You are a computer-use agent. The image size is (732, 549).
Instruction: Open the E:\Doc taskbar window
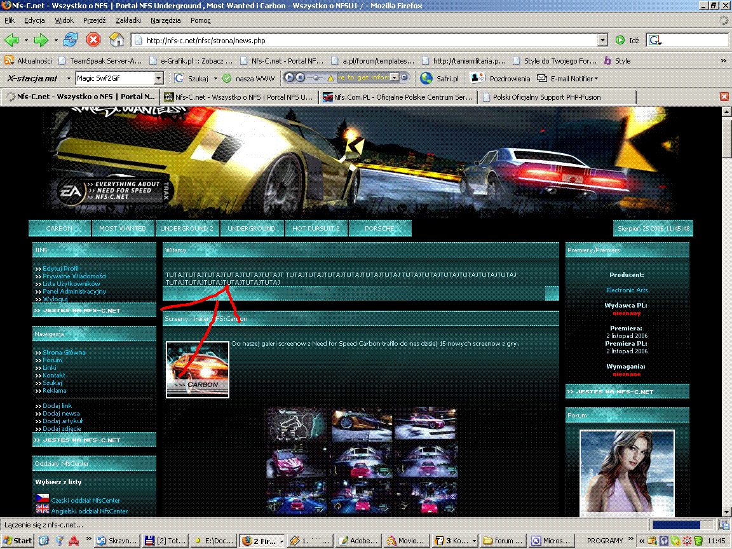213,541
